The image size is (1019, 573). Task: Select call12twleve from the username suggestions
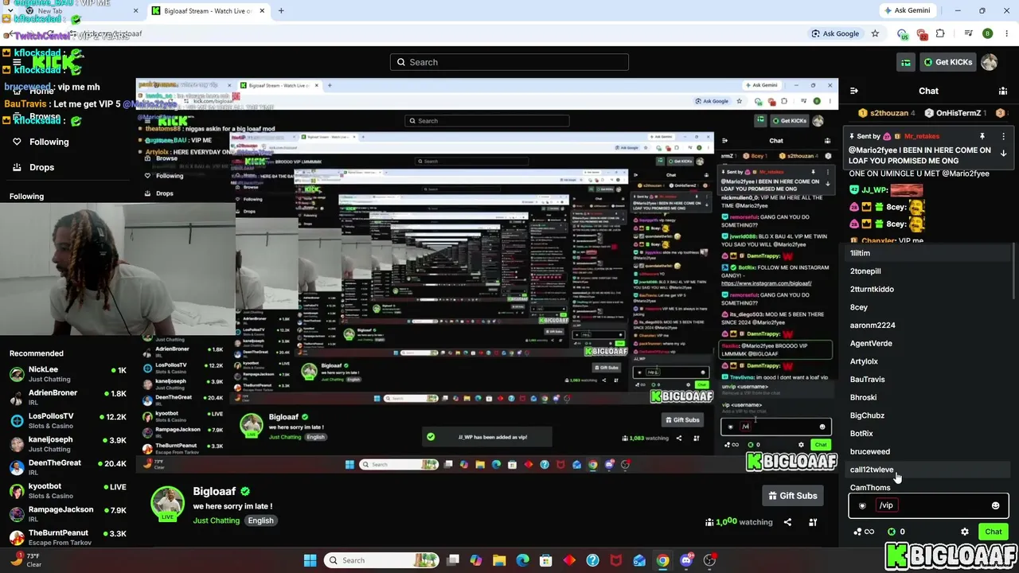click(x=928, y=470)
